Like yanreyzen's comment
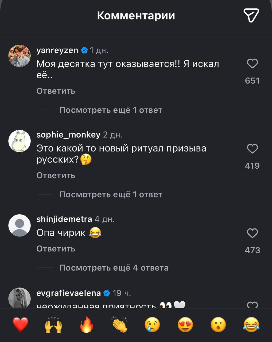The height and width of the screenshot is (342, 272). pos(252,64)
